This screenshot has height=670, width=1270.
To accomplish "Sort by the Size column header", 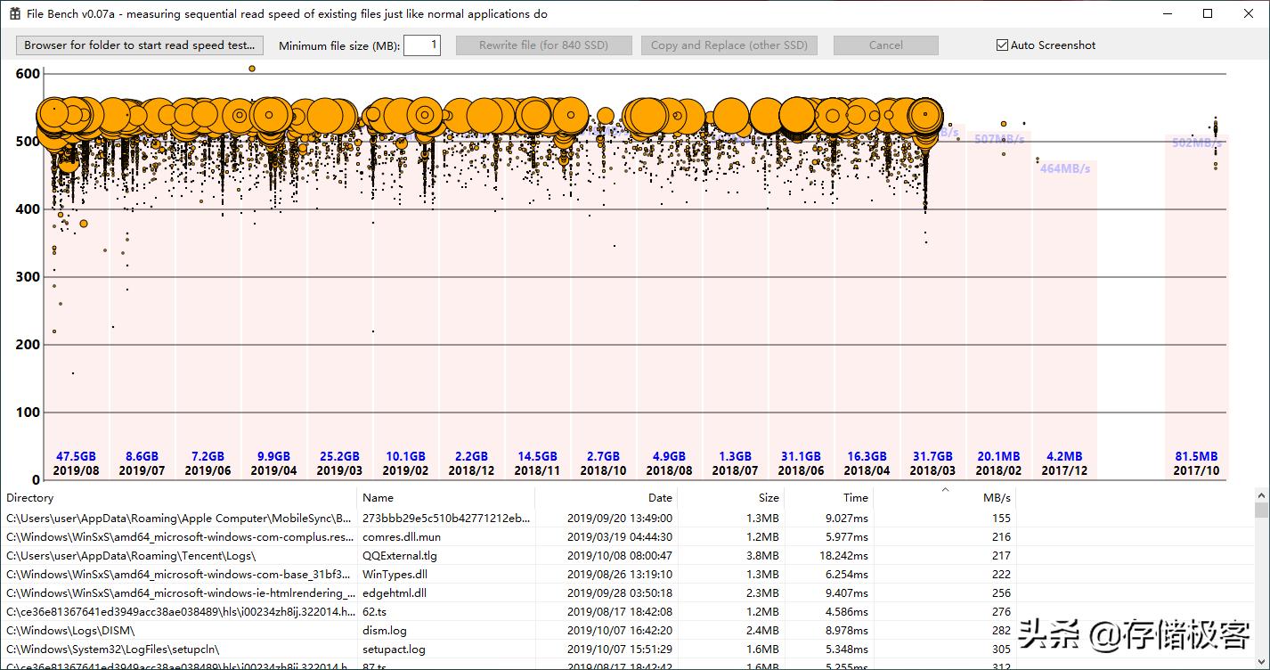I will pyautogui.click(x=730, y=498).
